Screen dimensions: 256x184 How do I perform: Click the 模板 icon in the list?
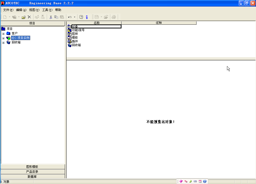(69, 38)
